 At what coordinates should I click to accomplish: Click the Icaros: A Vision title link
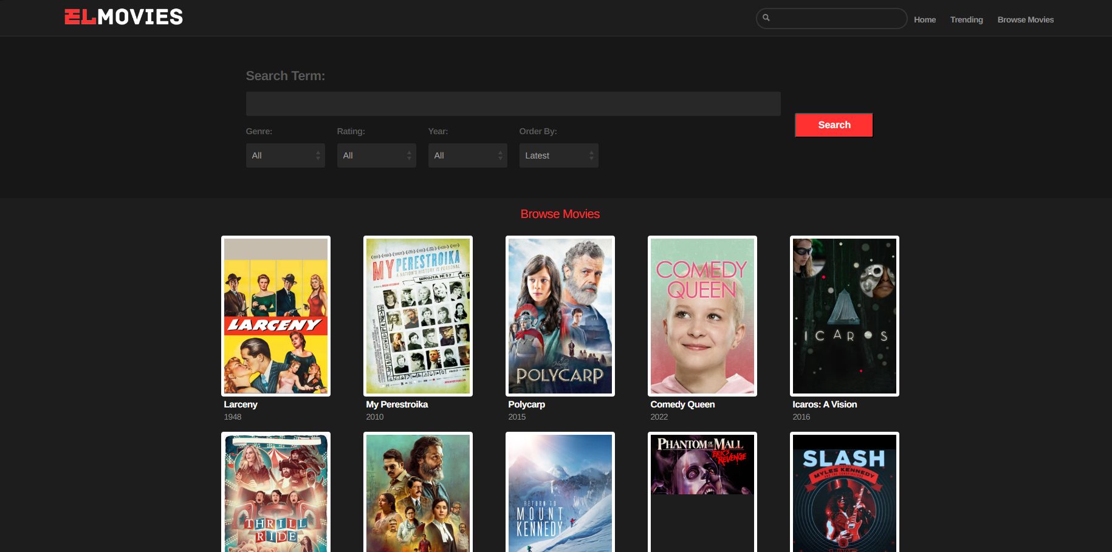825,404
